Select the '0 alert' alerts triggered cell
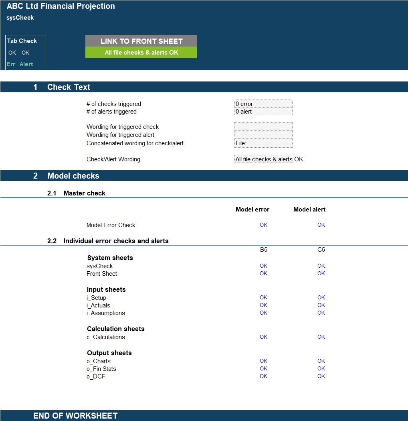 (x=263, y=112)
